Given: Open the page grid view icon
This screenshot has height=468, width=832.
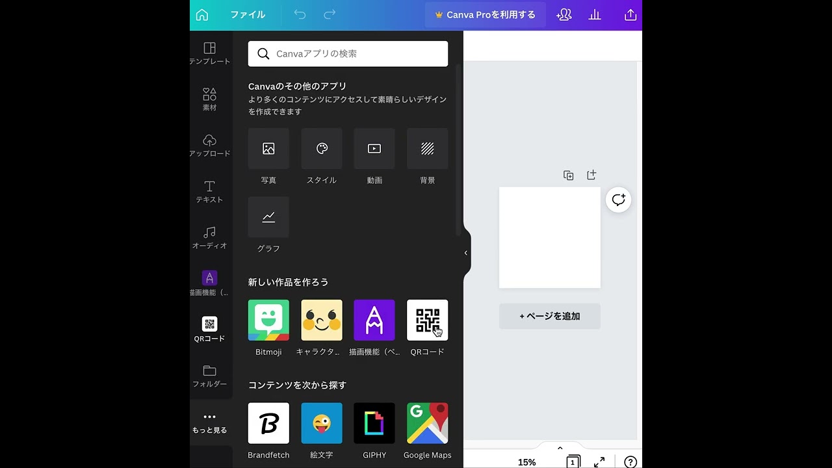Looking at the screenshot, I should tap(573, 461).
